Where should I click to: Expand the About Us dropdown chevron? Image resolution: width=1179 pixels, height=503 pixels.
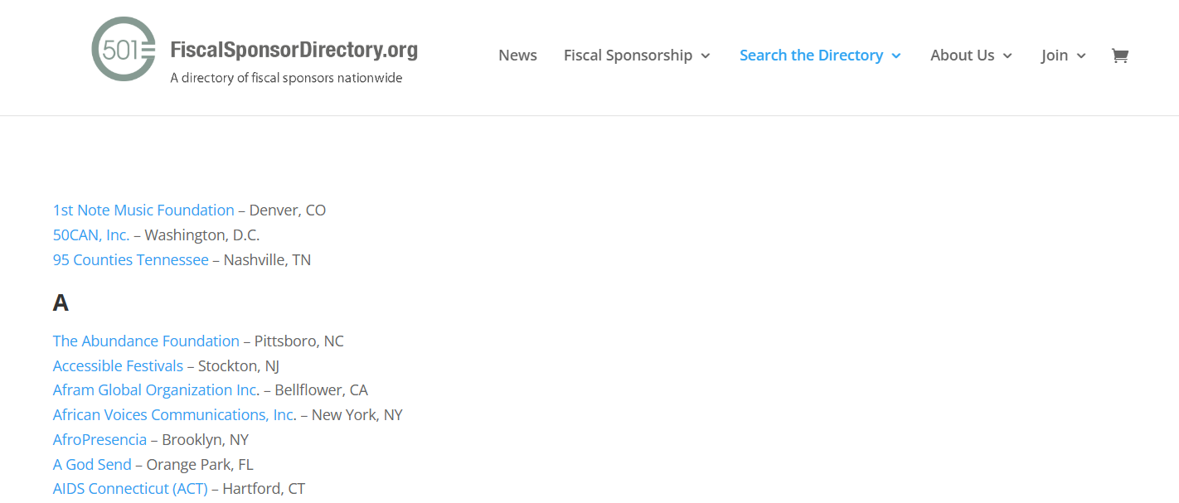(x=1007, y=56)
